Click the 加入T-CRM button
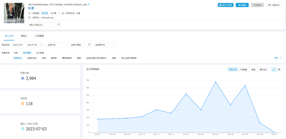The height and width of the screenshot is (139, 286). [225, 5]
